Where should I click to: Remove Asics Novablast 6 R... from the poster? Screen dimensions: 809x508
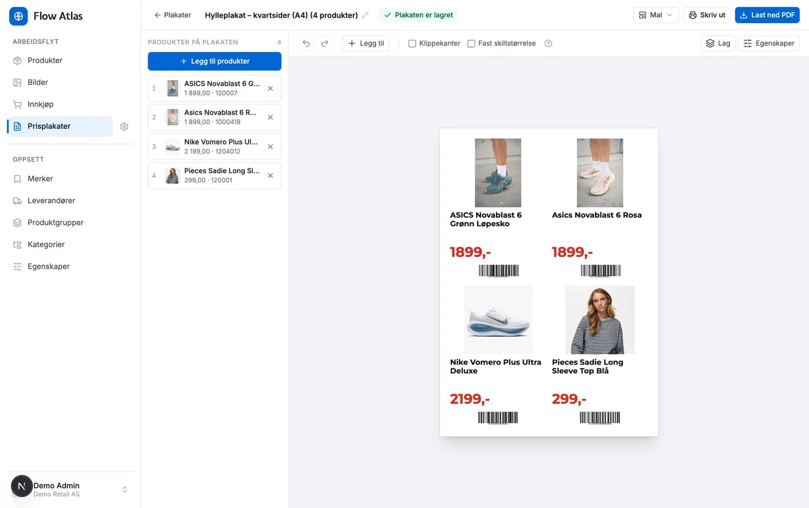click(271, 117)
